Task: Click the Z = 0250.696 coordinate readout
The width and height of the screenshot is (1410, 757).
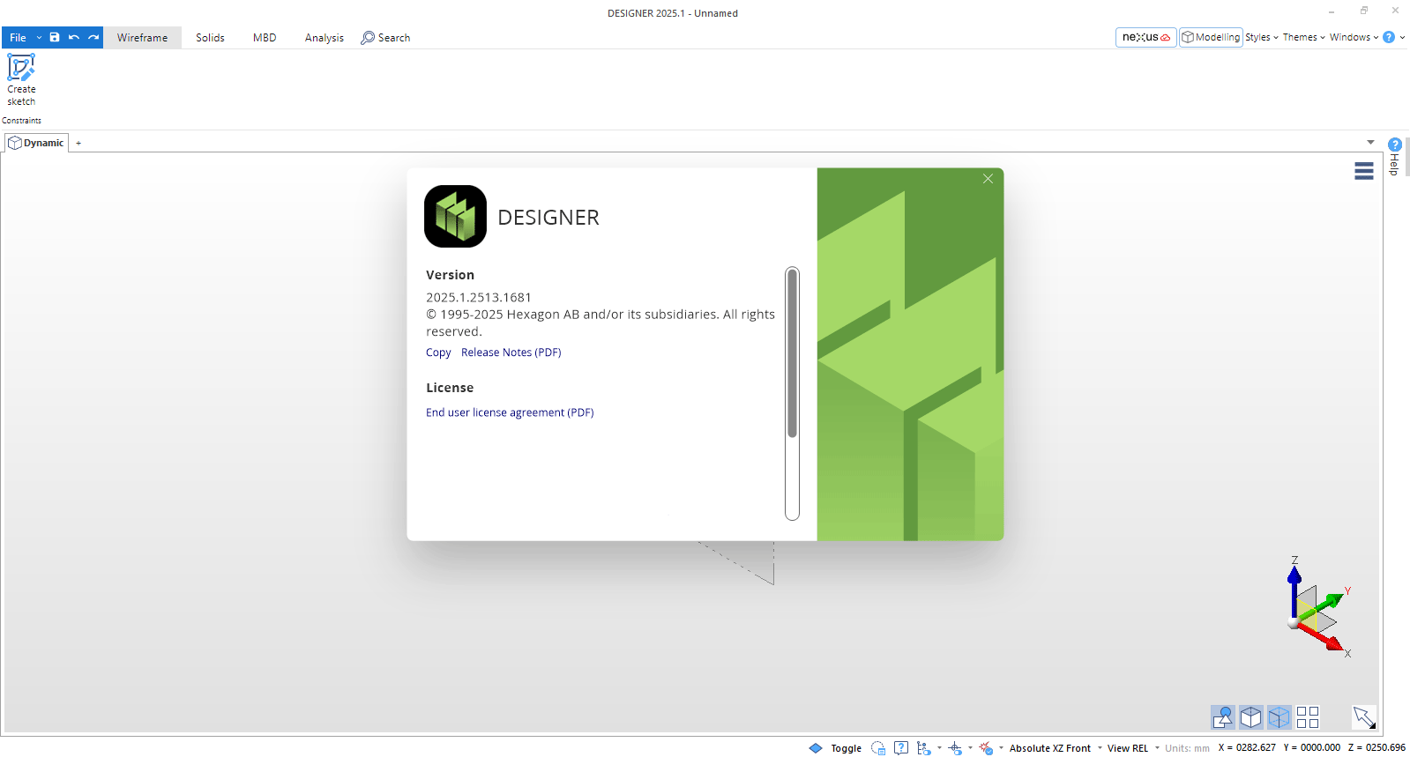Action: [1376, 747]
